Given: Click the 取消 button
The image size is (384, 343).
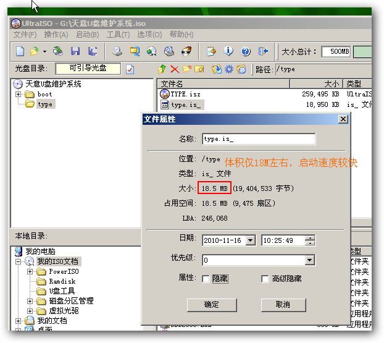Looking at the screenshot, I should pyautogui.click(x=283, y=305).
